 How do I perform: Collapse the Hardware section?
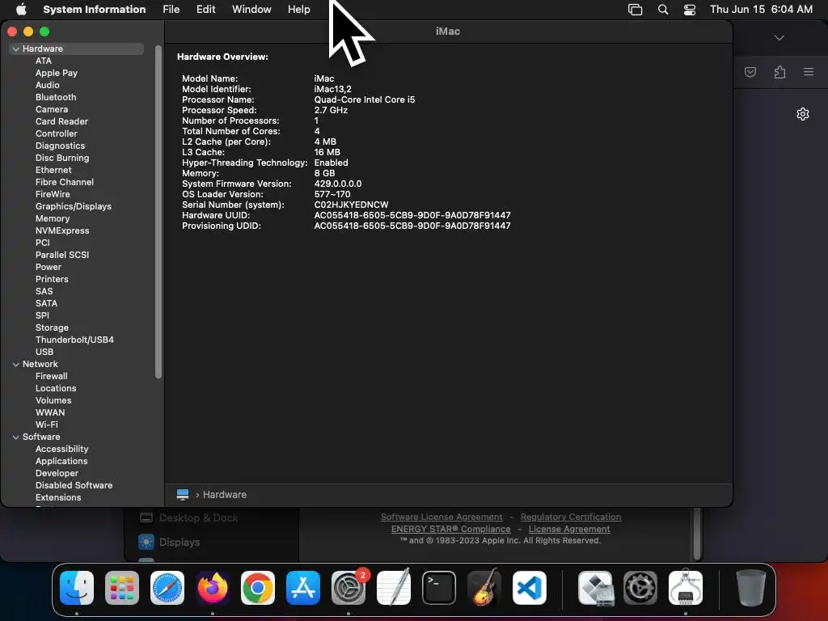[x=16, y=49]
